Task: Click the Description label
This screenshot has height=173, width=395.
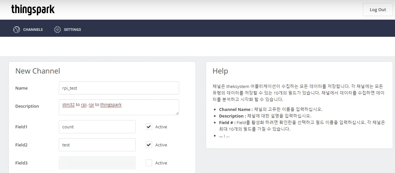Action: click(x=27, y=106)
